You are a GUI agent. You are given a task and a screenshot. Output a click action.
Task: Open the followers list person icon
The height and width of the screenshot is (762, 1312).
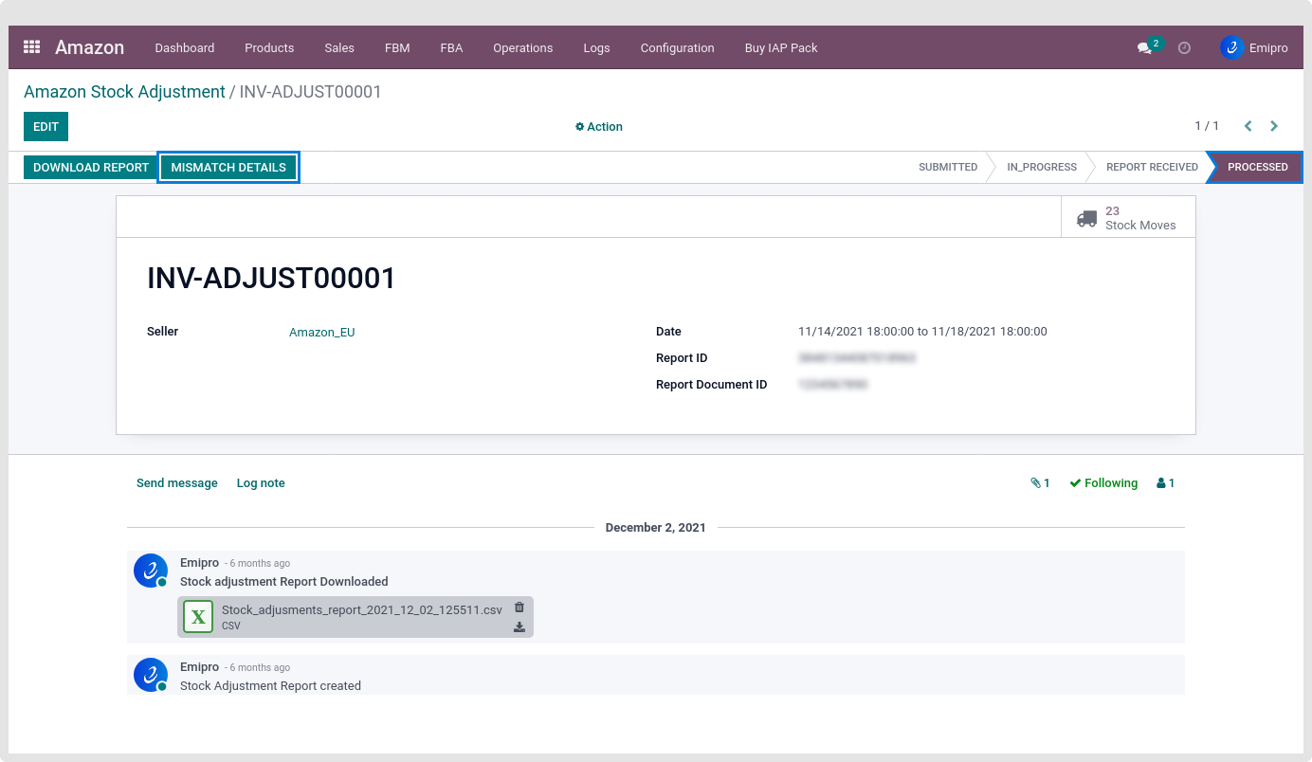click(1165, 483)
